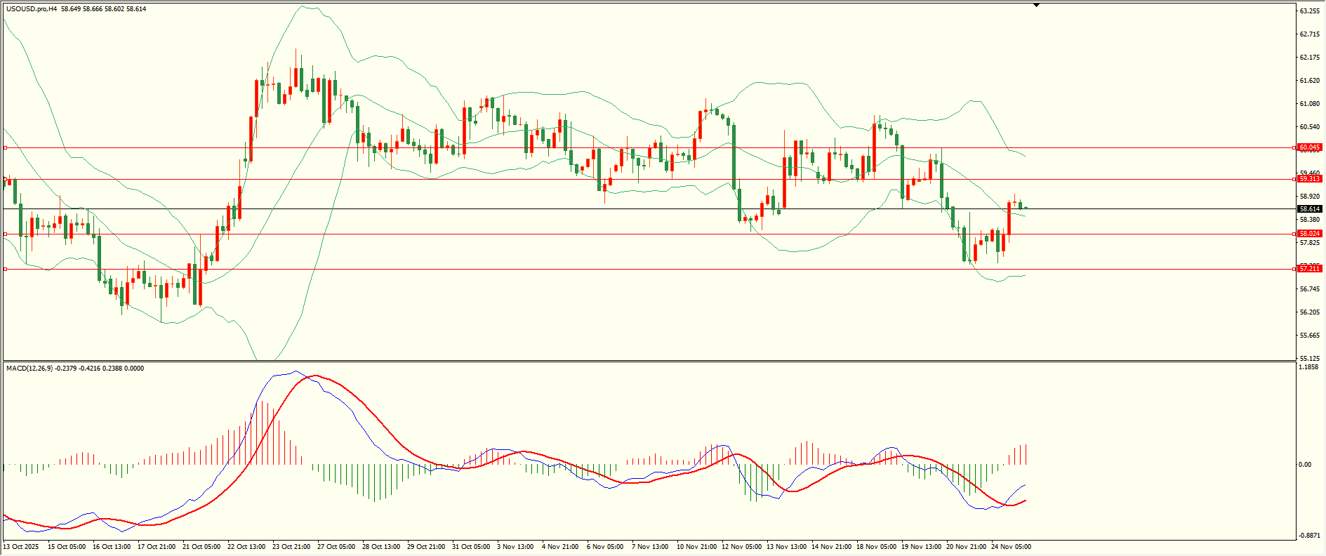Click the MACD(12,26,9) indicator label
1326x556 pixels.
[x=28, y=368]
